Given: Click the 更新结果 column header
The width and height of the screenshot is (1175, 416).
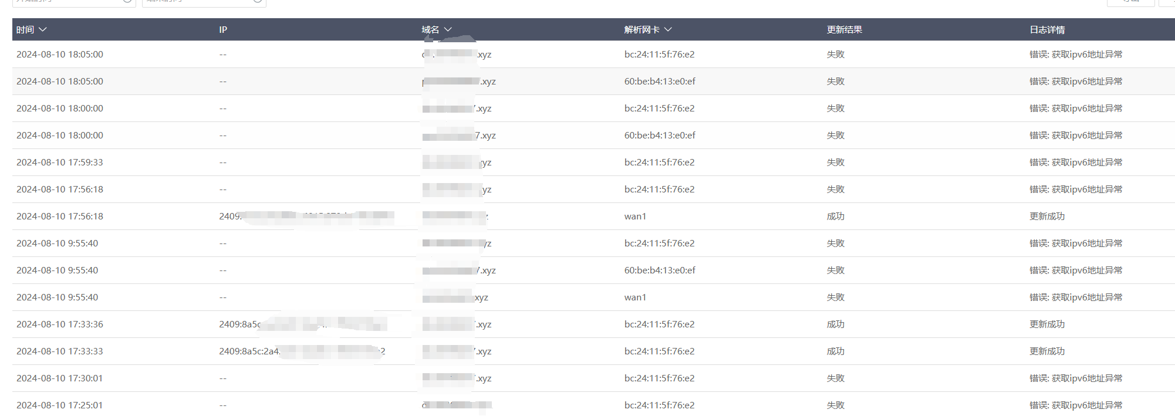Looking at the screenshot, I should (x=844, y=30).
